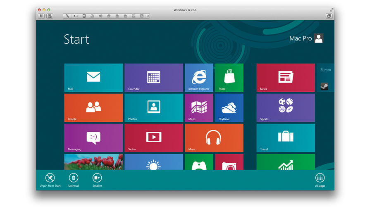The width and height of the screenshot is (372, 209).
Task: Open the Calendar tile
Action: click(154, 78)
